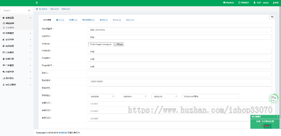Click the website description input field
The height and width of the screenshot is (136, 281).
pos(180,59)
